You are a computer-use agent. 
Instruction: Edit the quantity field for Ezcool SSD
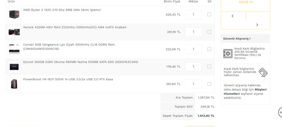[x=193, y=66]
